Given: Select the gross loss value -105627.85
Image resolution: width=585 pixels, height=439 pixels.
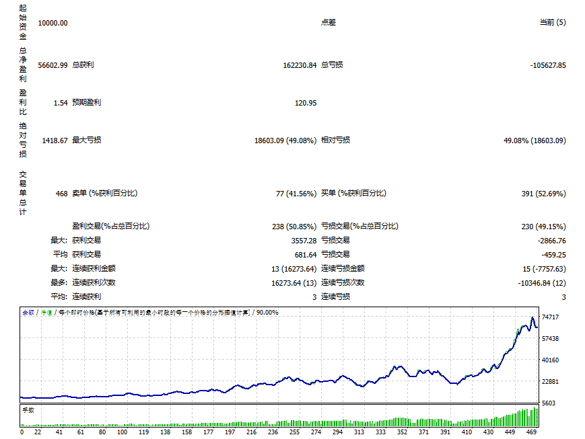Looking at the screenshot, I should (548, 66).
